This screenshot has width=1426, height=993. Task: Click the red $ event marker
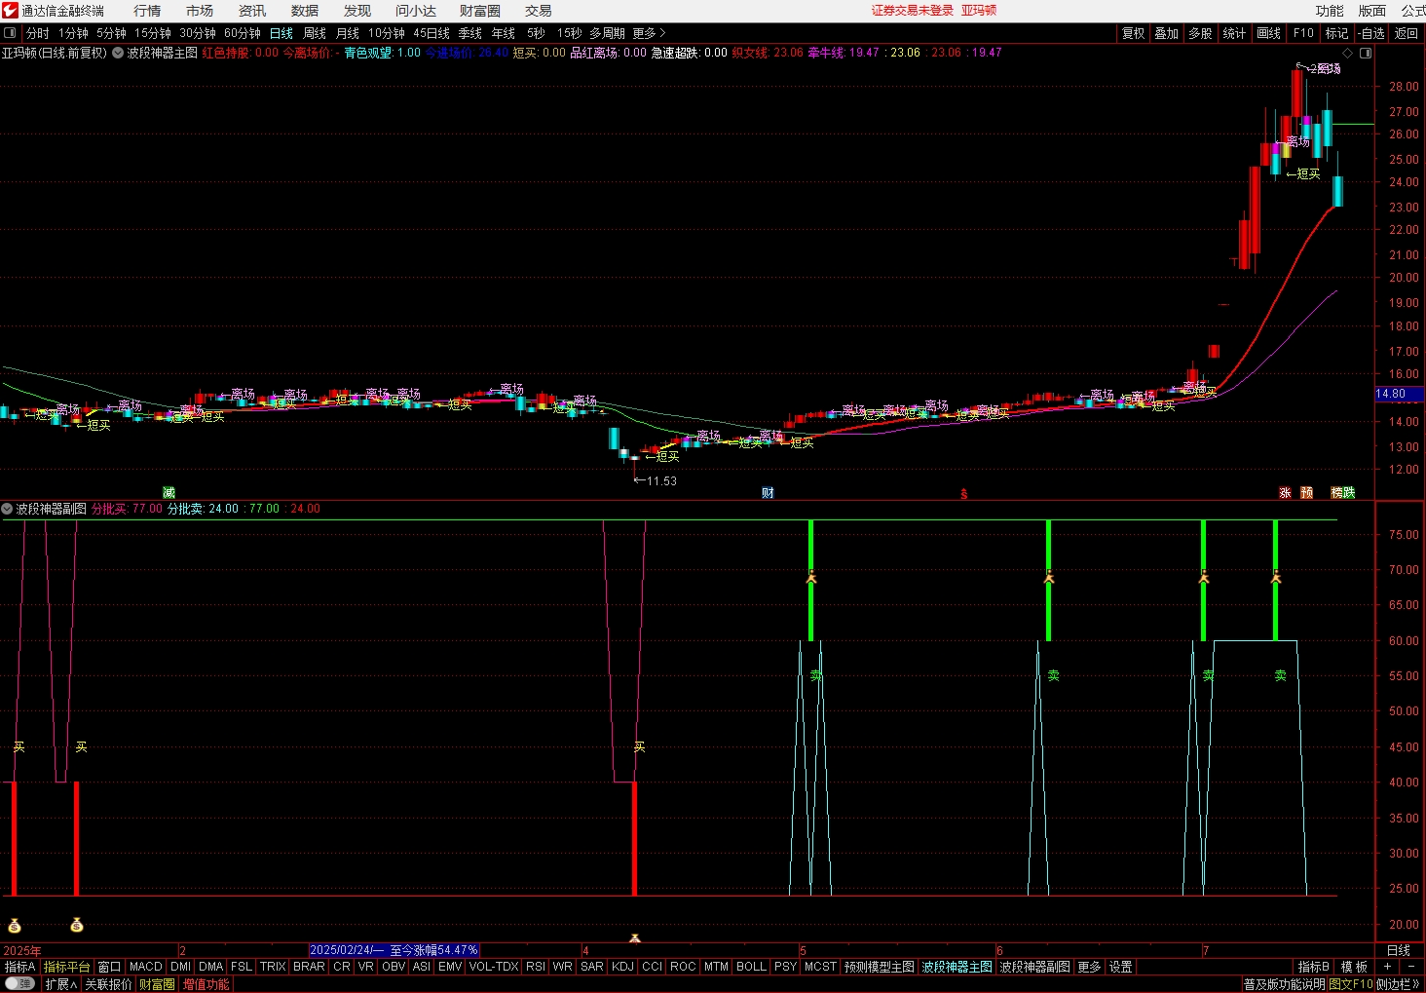(x=963, y=494)
